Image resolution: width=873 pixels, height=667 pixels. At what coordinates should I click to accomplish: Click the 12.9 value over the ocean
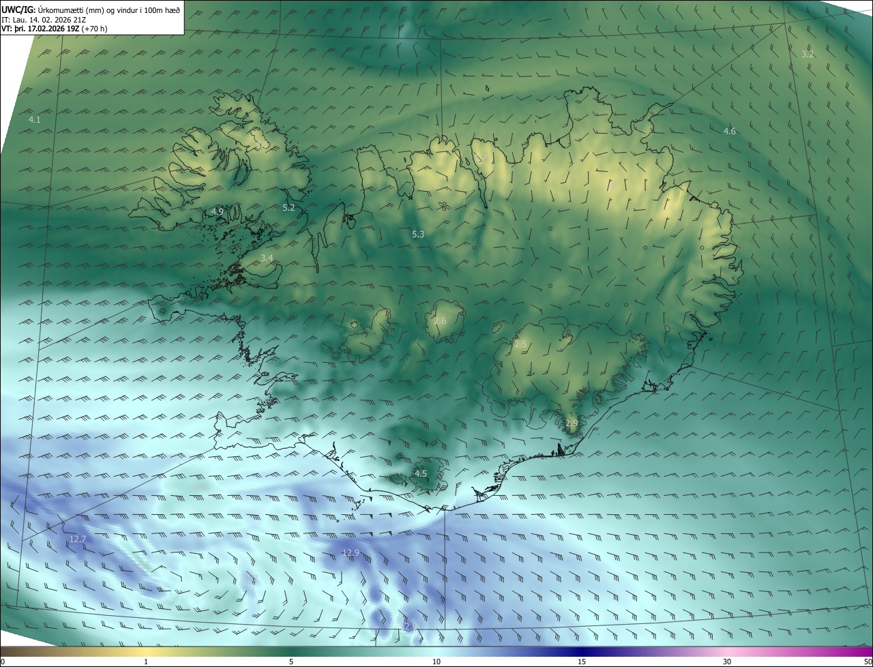click(351, 552)
